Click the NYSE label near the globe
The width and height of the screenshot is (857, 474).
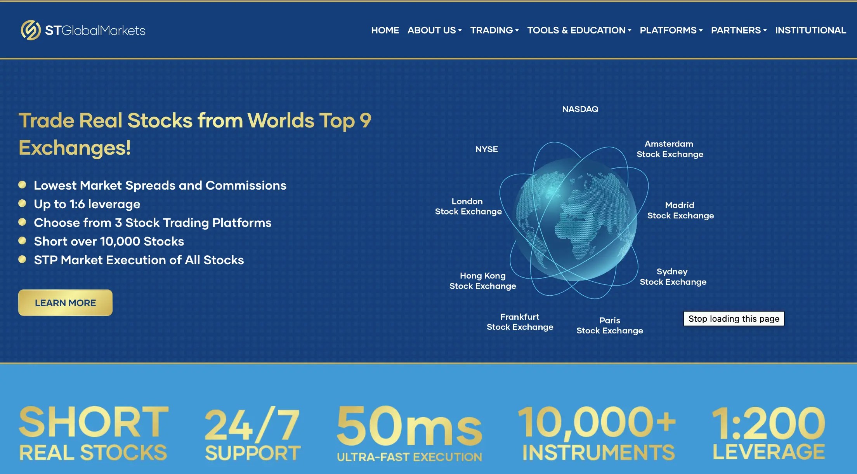pos(487,149)
